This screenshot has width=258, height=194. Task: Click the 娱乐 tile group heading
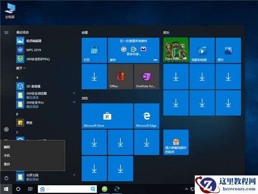(166, 32)
